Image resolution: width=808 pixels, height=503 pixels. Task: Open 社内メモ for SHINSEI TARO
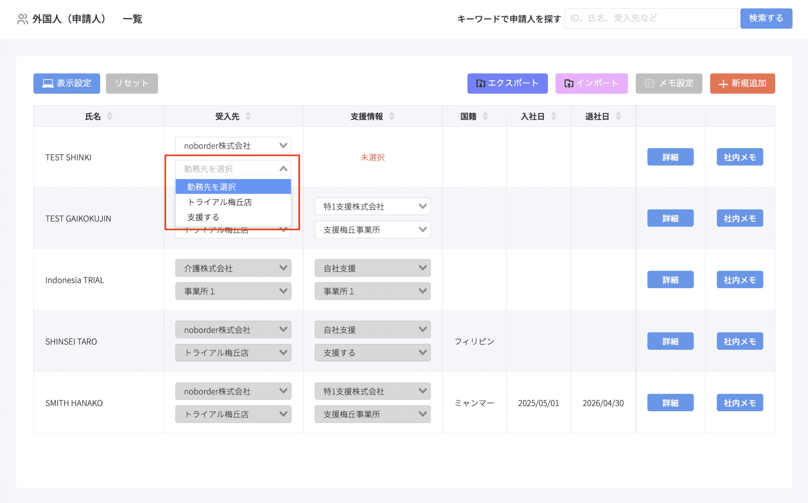tap(739, 341)
